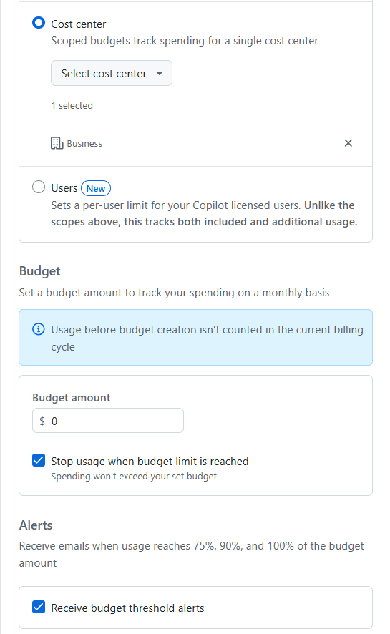Select the Users radio option
390x634 pixels.
(x=39, y=187)
